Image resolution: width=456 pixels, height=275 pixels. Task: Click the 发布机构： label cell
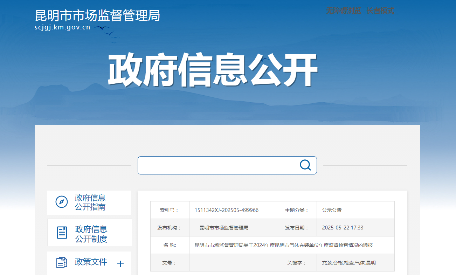point(170,228)
